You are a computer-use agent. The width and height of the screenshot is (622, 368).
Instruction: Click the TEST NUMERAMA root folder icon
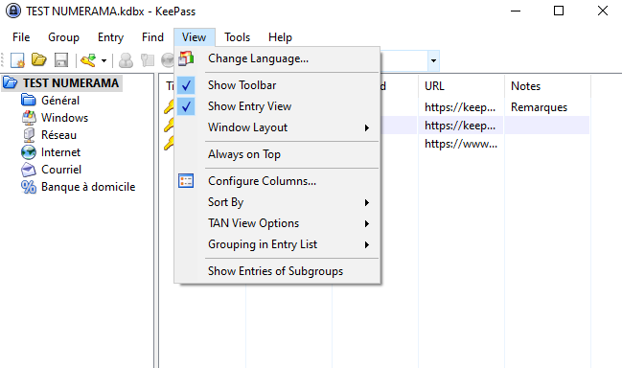click(x=11, y=82)
